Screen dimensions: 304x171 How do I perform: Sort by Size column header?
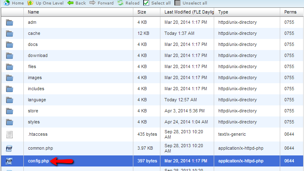click(x=142, y=12)
